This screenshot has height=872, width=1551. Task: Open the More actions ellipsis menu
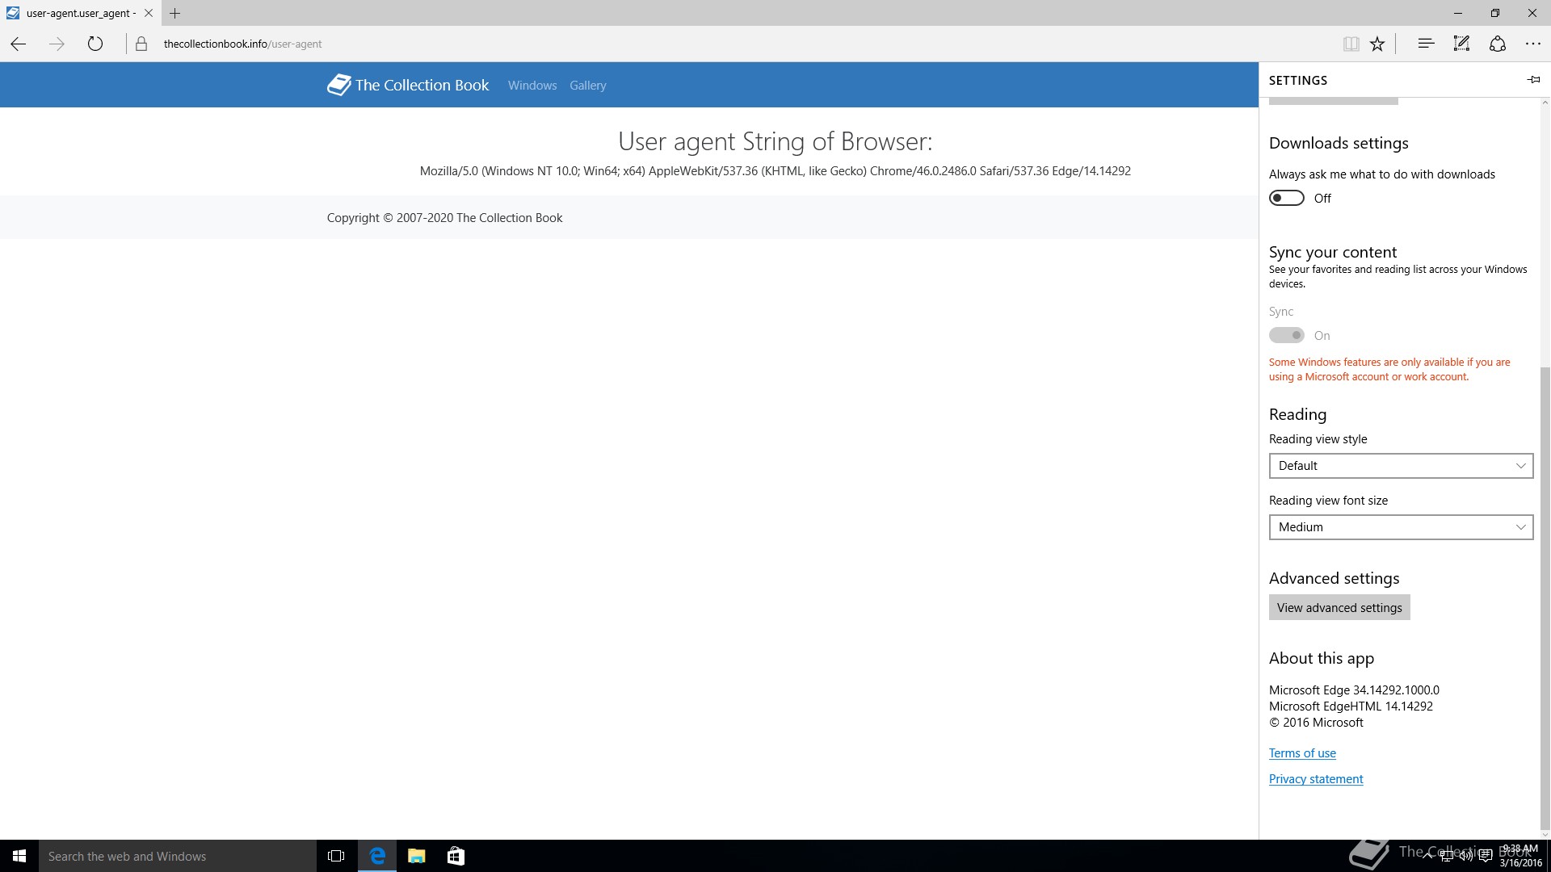click(1532, 44)
